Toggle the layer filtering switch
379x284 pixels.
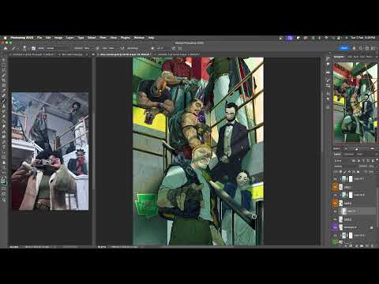tap(377, 160)
